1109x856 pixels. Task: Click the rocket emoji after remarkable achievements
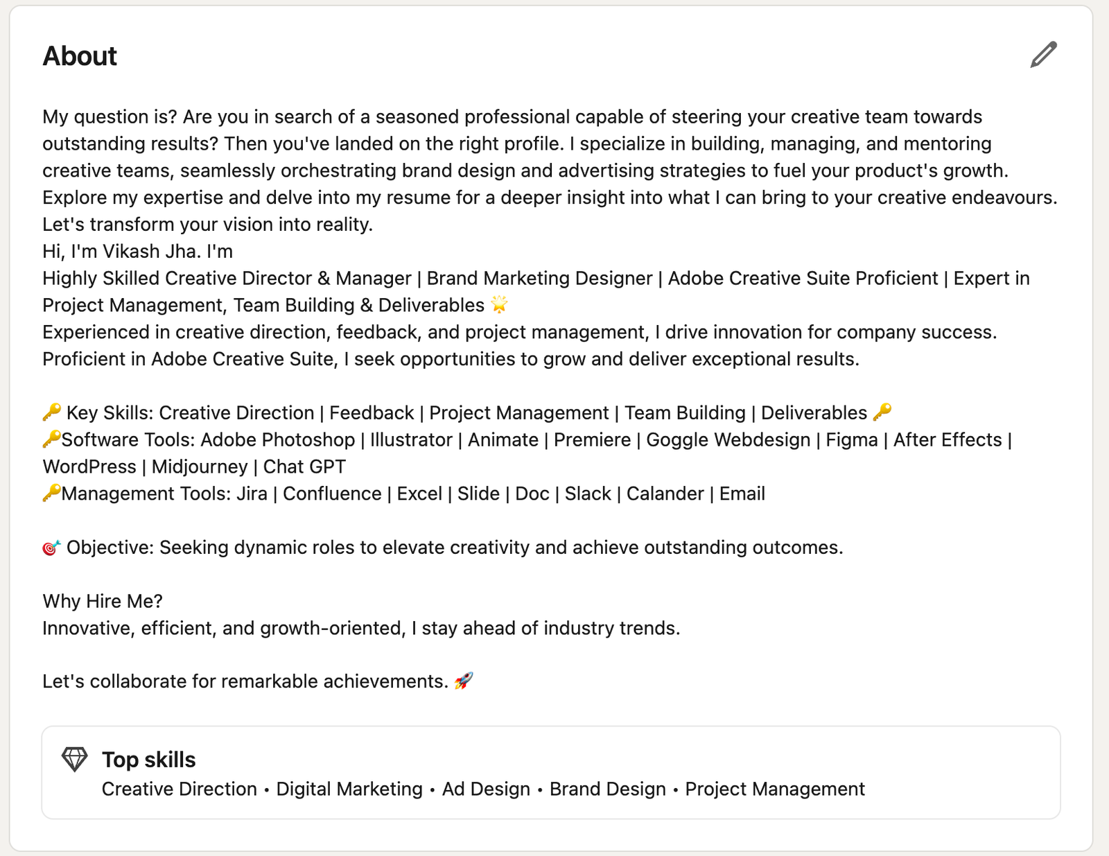click(x=464, y=681)
